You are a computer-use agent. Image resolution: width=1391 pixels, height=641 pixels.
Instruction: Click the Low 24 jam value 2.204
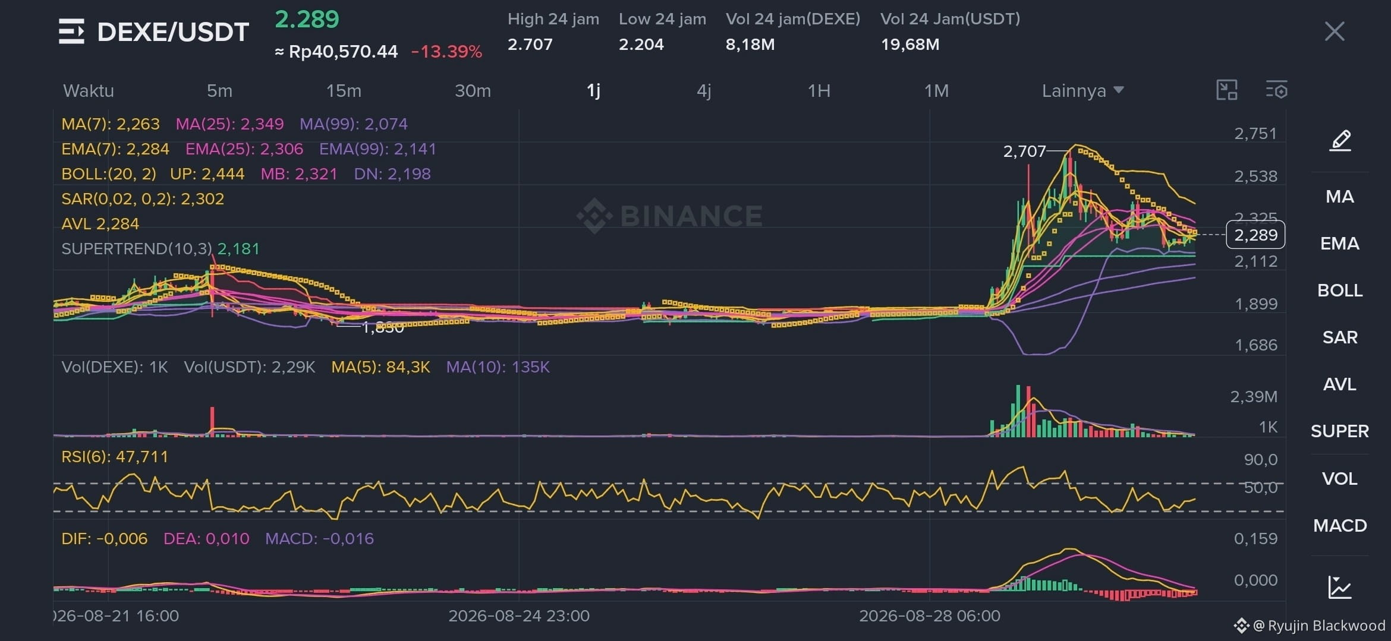coord(641,44)
